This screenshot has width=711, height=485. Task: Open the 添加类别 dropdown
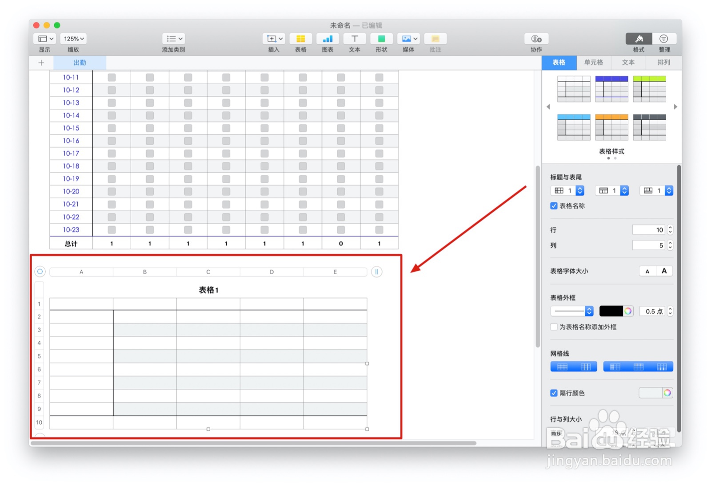[174, 39]
